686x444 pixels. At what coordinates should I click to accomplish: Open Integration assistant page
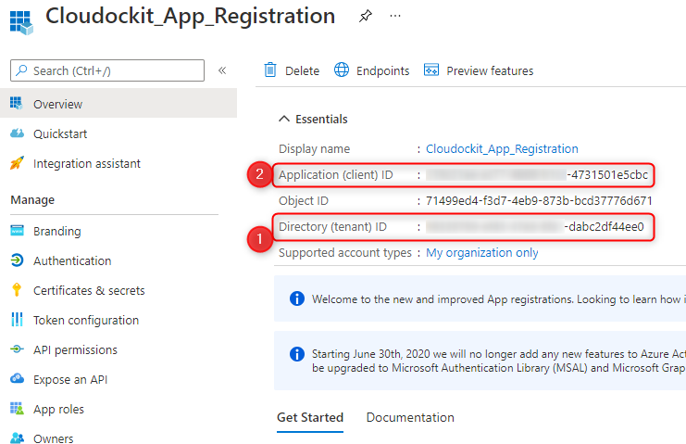[87, 163]
